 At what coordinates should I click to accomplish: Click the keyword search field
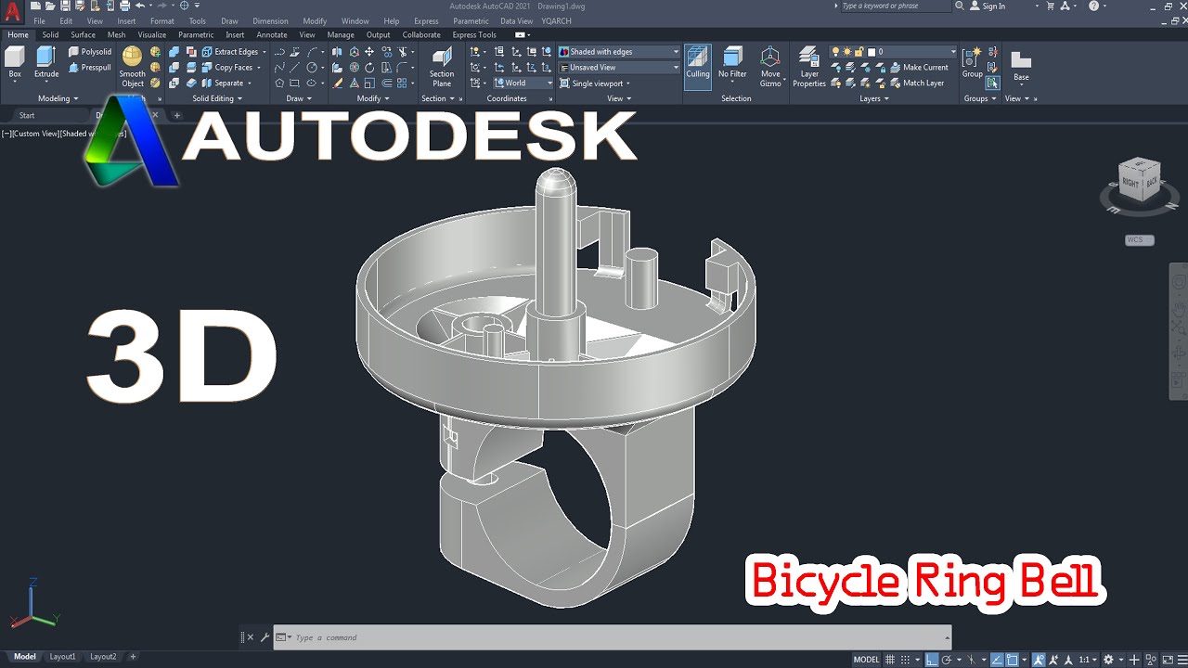click(896, 6)
